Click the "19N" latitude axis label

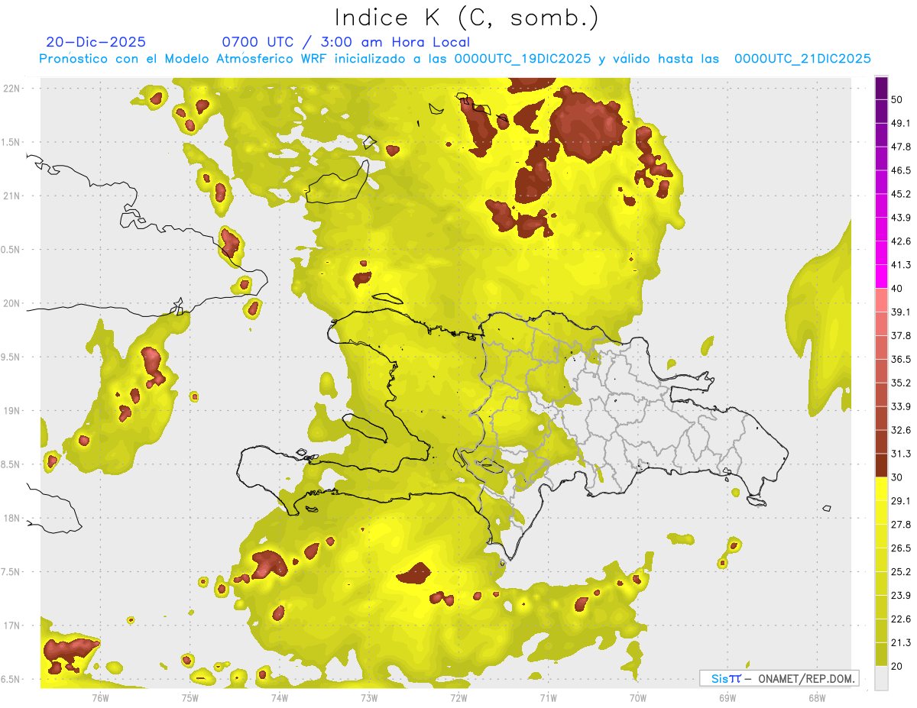tap(11, 411)
